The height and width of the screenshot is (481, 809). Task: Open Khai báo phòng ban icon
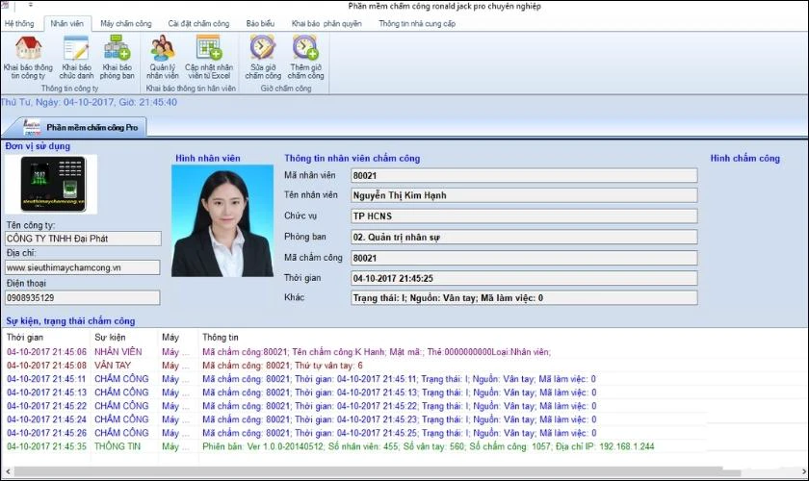pos(117,57)
